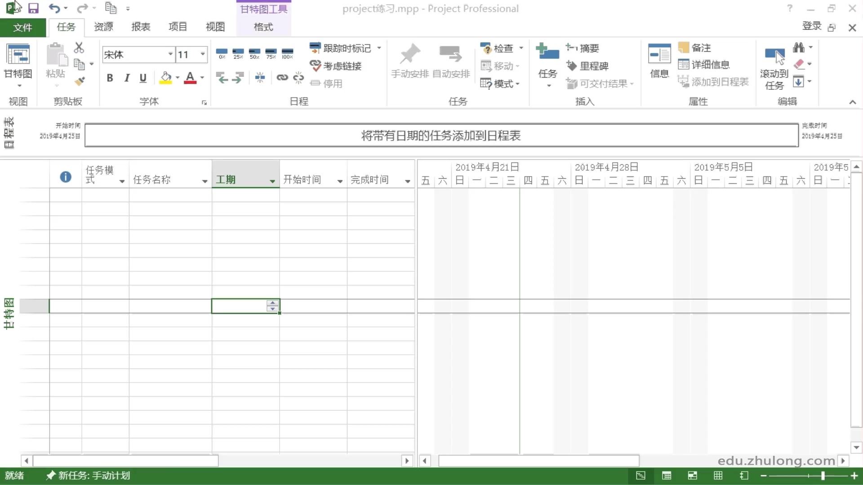Image resolution: width=863 pixels, height=485 pixels.
Task: Click the Link Tasks chain icon
Action: click(282, 78)
